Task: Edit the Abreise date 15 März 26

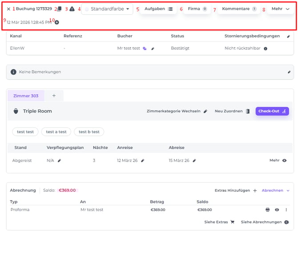Action: coord(194,161)
